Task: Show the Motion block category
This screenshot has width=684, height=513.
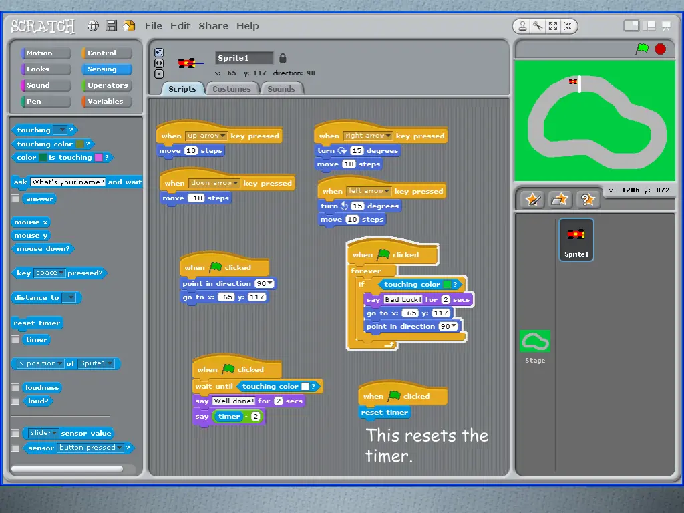Action: (x=45, y=53)
